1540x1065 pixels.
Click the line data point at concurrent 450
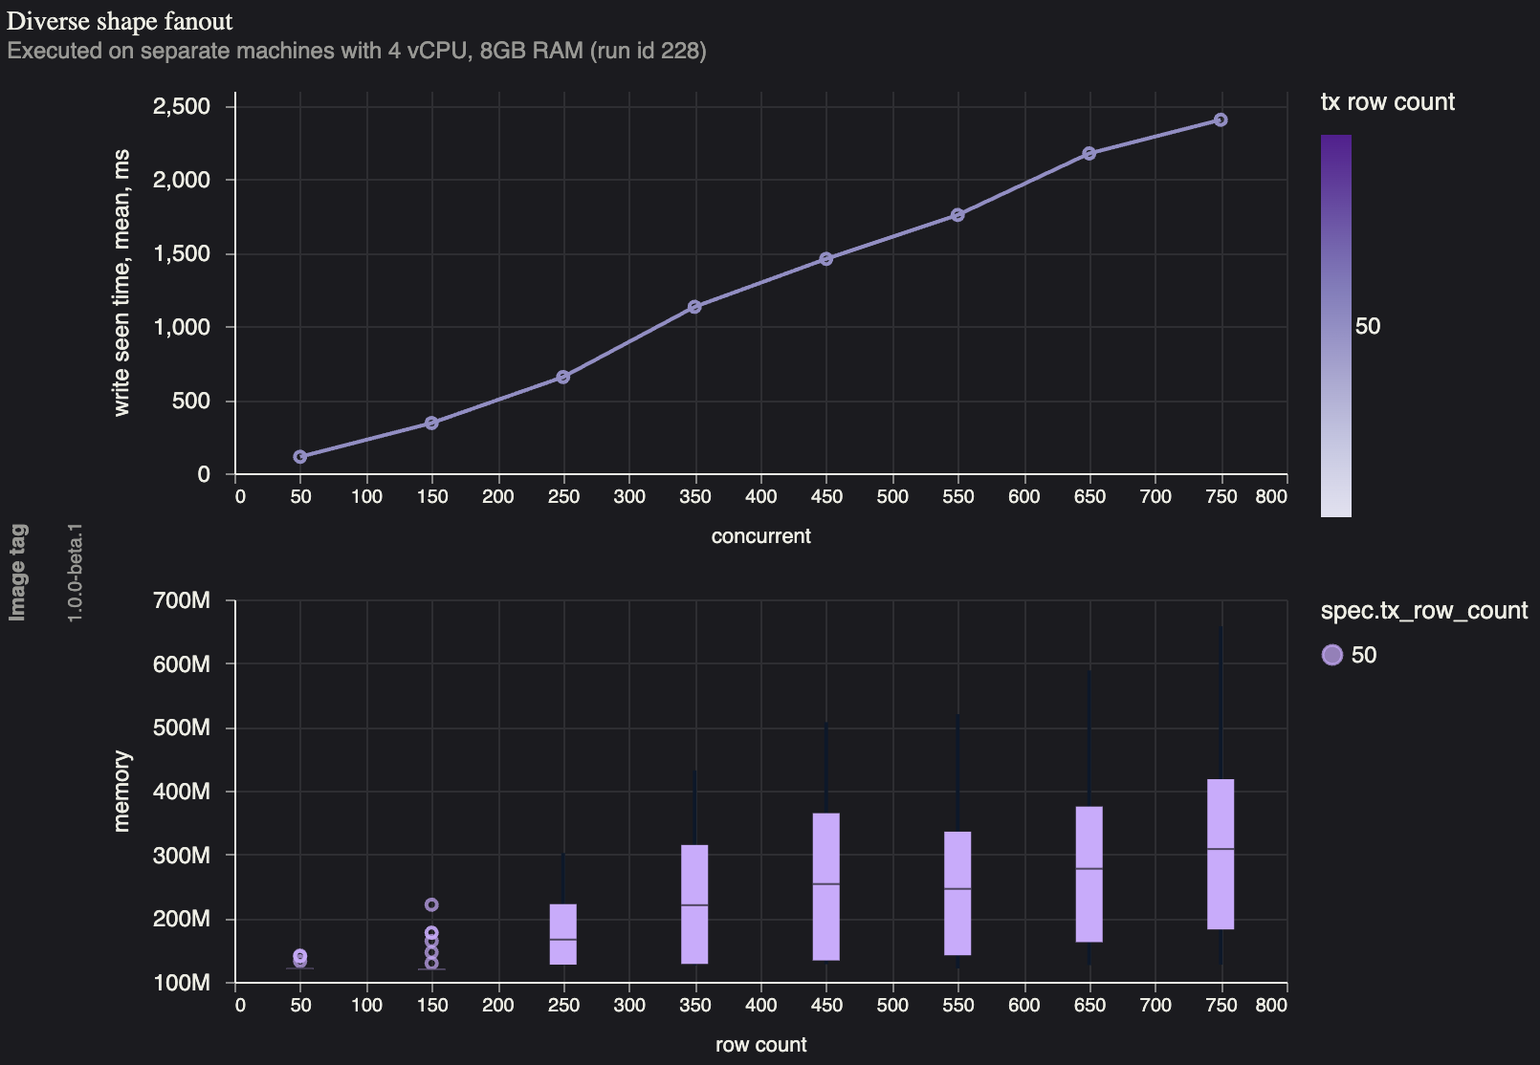826,259
